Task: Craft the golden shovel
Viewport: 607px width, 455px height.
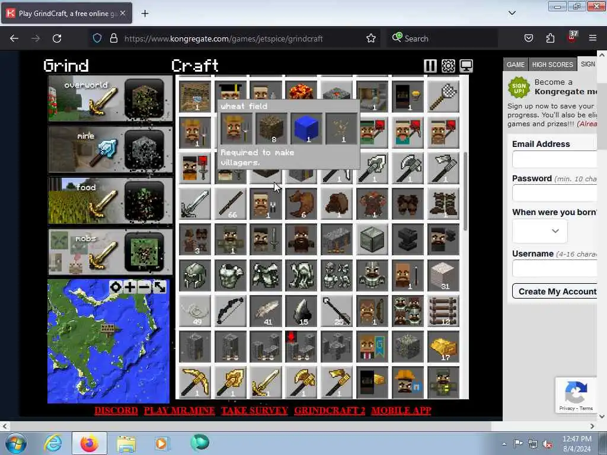Action: point(231,382)
